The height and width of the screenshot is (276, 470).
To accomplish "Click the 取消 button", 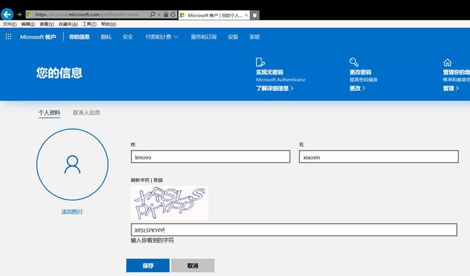I will coord(193,266).
